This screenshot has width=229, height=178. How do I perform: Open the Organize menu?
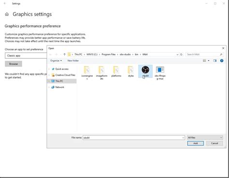coord(56,61)
